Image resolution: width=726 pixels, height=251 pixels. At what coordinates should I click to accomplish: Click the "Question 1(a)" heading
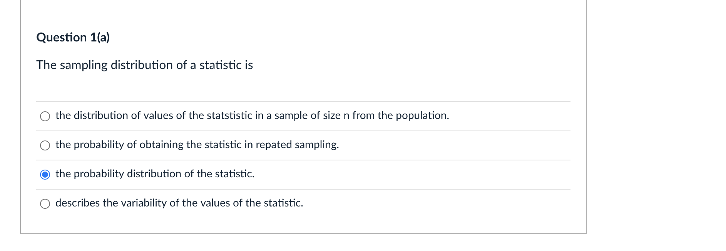pyautogui.click(x=73, y=37)
